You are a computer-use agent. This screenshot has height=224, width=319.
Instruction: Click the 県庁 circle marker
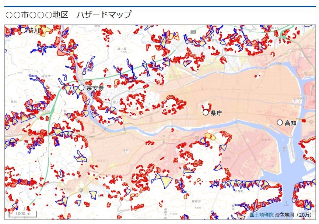click(206, 113)
